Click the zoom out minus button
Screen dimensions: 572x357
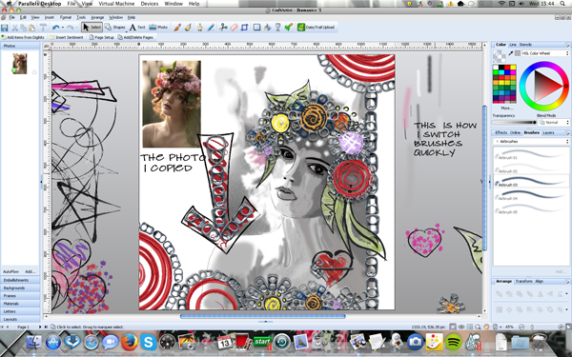click(521, 327)
